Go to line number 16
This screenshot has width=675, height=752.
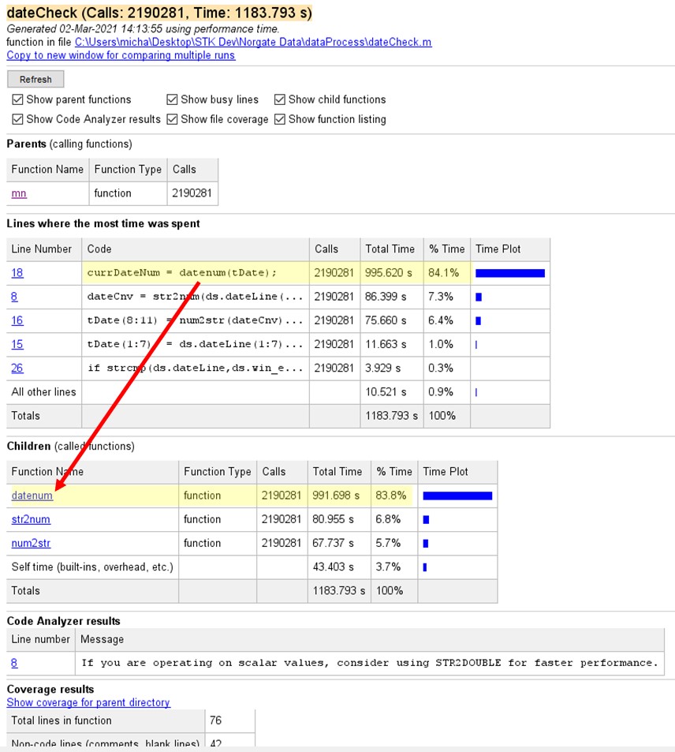(17, 320)
